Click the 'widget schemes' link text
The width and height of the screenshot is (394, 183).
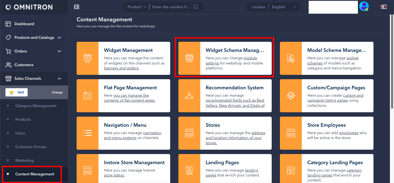pyautogui.click(x=333, y=60)
